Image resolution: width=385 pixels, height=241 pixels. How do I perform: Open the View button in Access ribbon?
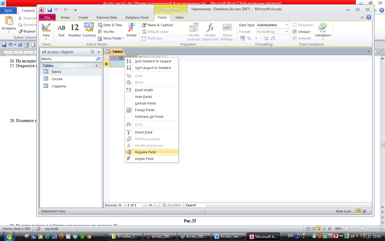tap(46, 28)
